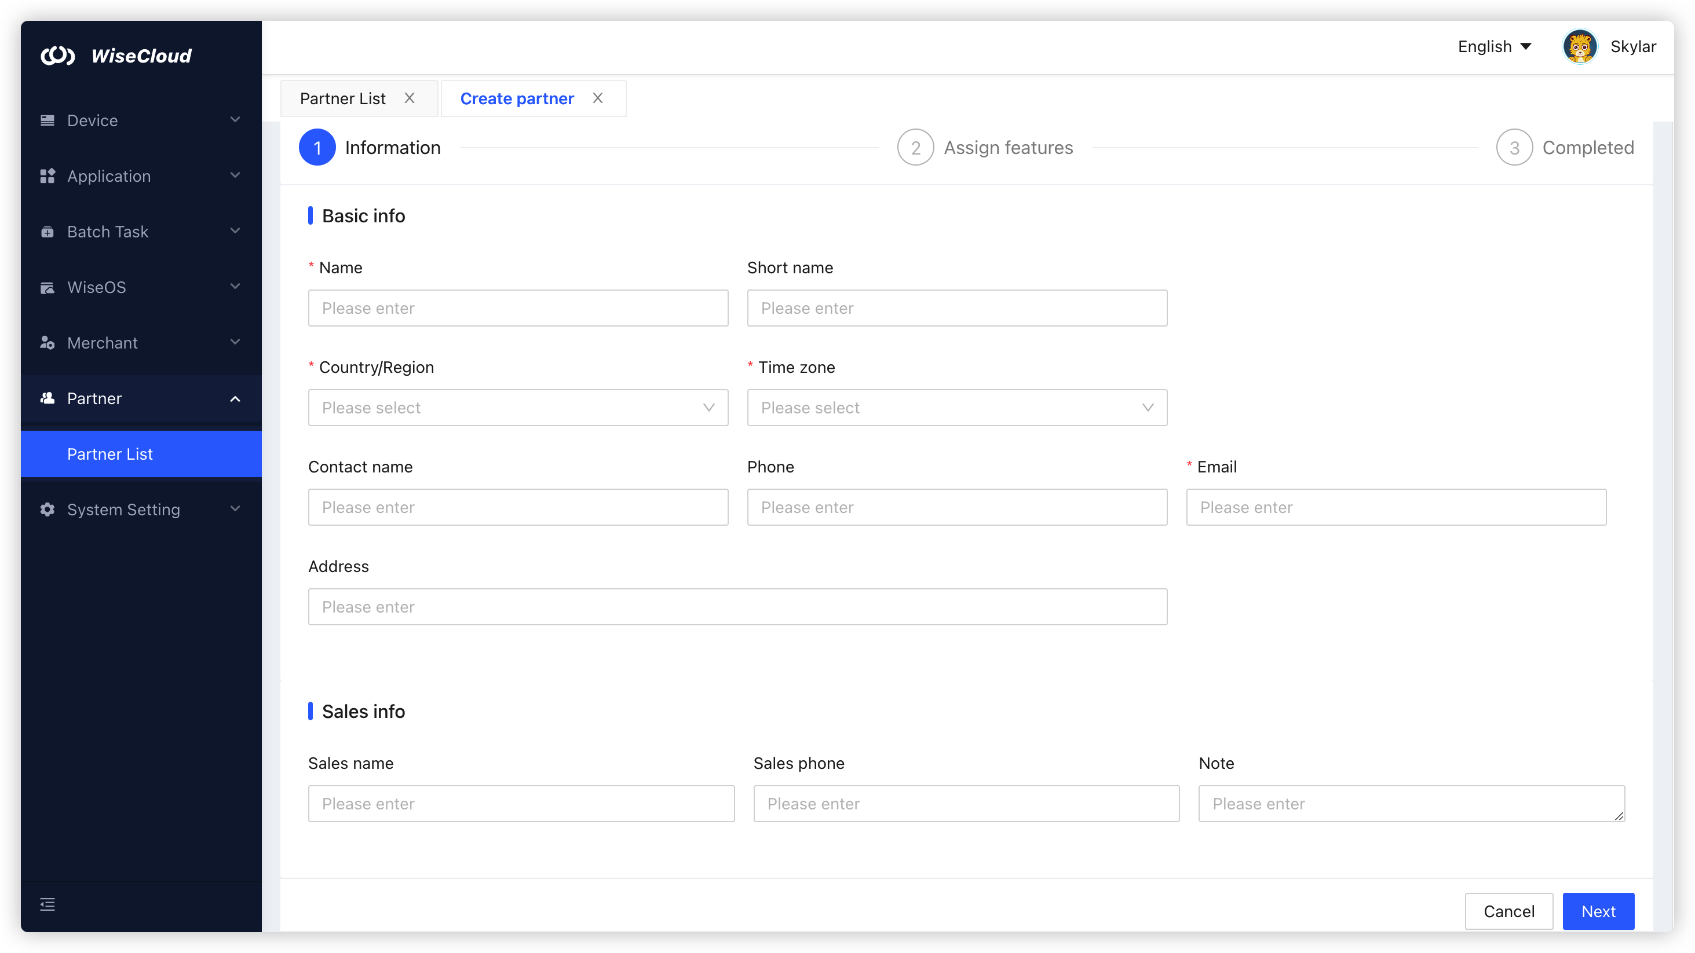Click the WiseCloud logo icon
This screenshot has width=1695, height=953.
[59, 56]
